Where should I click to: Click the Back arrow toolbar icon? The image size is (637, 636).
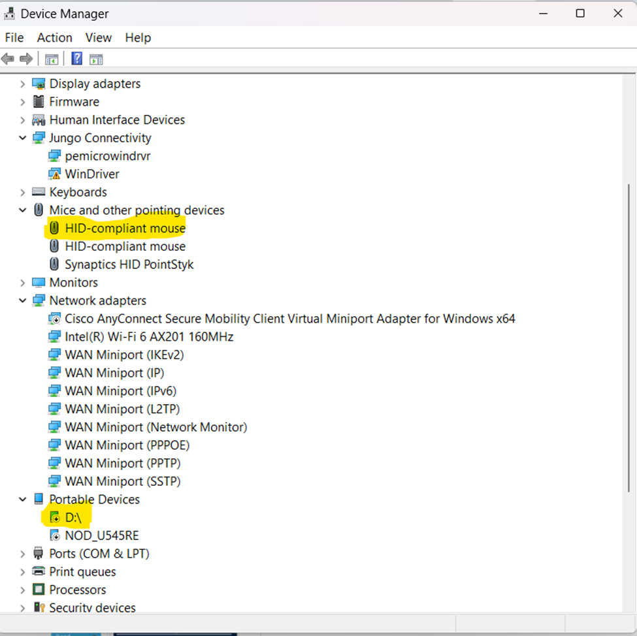[x=8, y=59]
